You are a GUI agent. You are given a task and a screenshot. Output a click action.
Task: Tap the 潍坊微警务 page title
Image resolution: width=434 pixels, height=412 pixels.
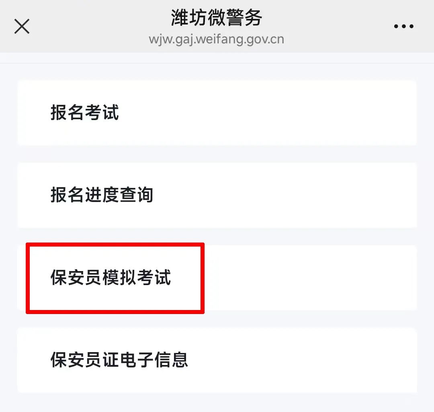217,17
